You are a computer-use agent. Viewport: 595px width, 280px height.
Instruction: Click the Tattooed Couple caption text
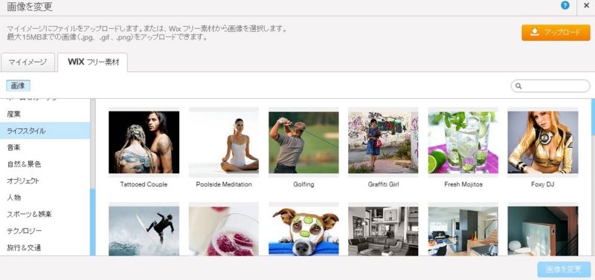coord(144,184)
